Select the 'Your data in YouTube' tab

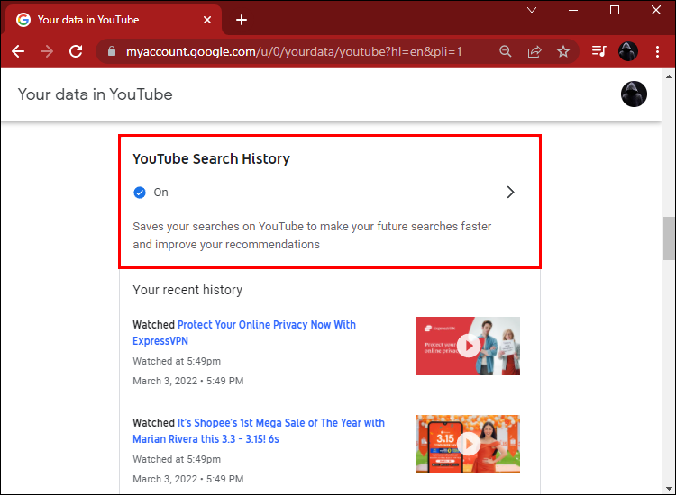[x=113, y=20]
